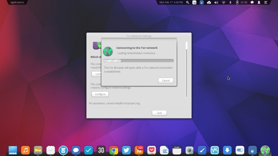This screenshot has height=156, width=278.
Task: Open the Wi-Fi network indicator
Action: click(223, 2)
